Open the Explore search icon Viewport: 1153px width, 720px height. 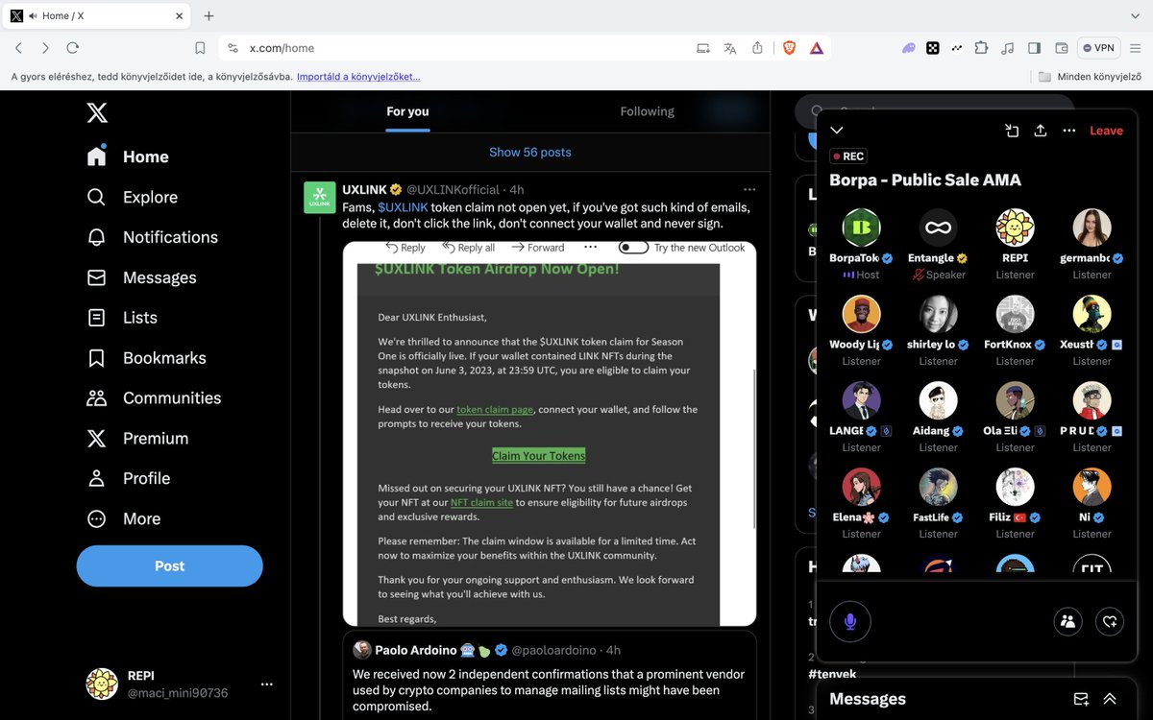[96, 197]
